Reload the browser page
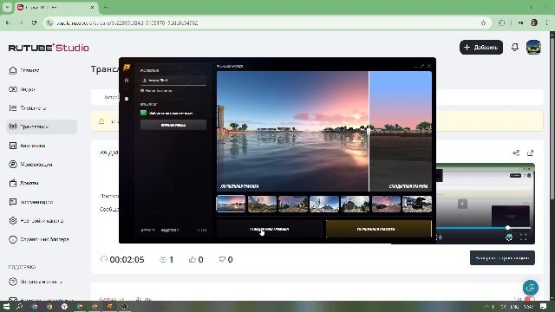 coord(34,23)
